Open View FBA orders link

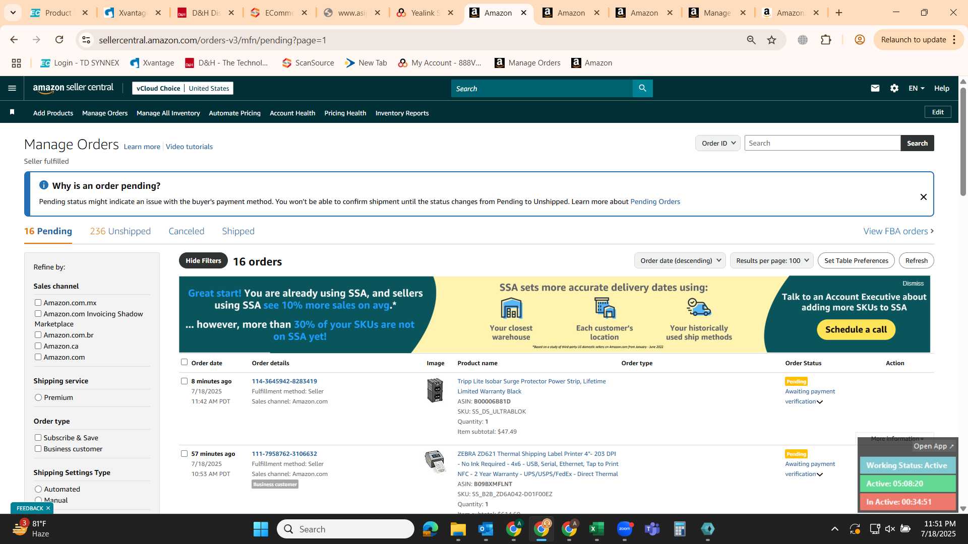tap(898, 231)
